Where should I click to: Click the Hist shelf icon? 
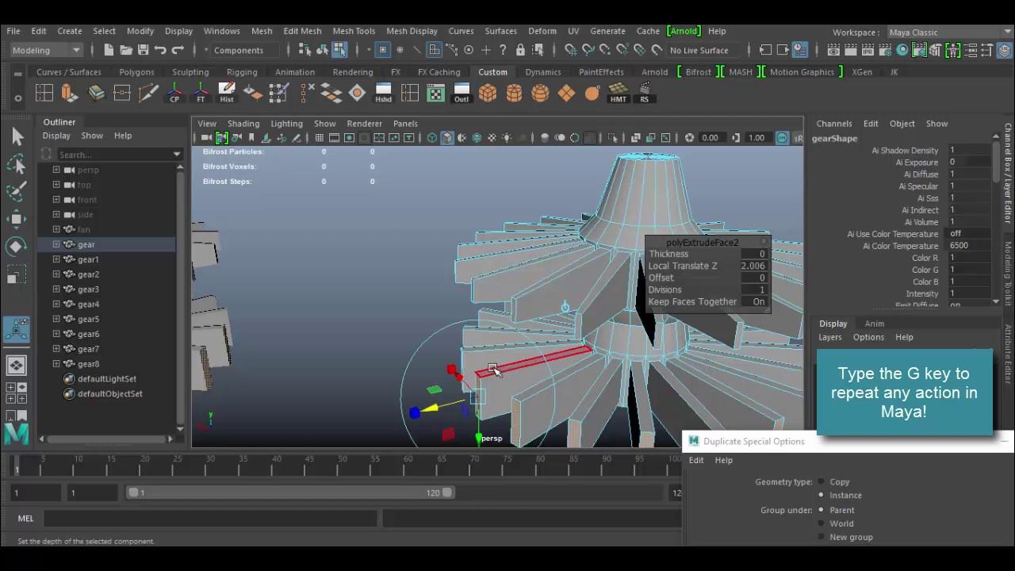pyautogui.click(x=227, y=93)
